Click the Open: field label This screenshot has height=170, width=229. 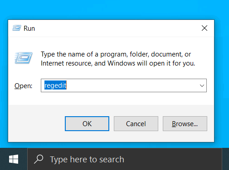click(x=24, y=86)
